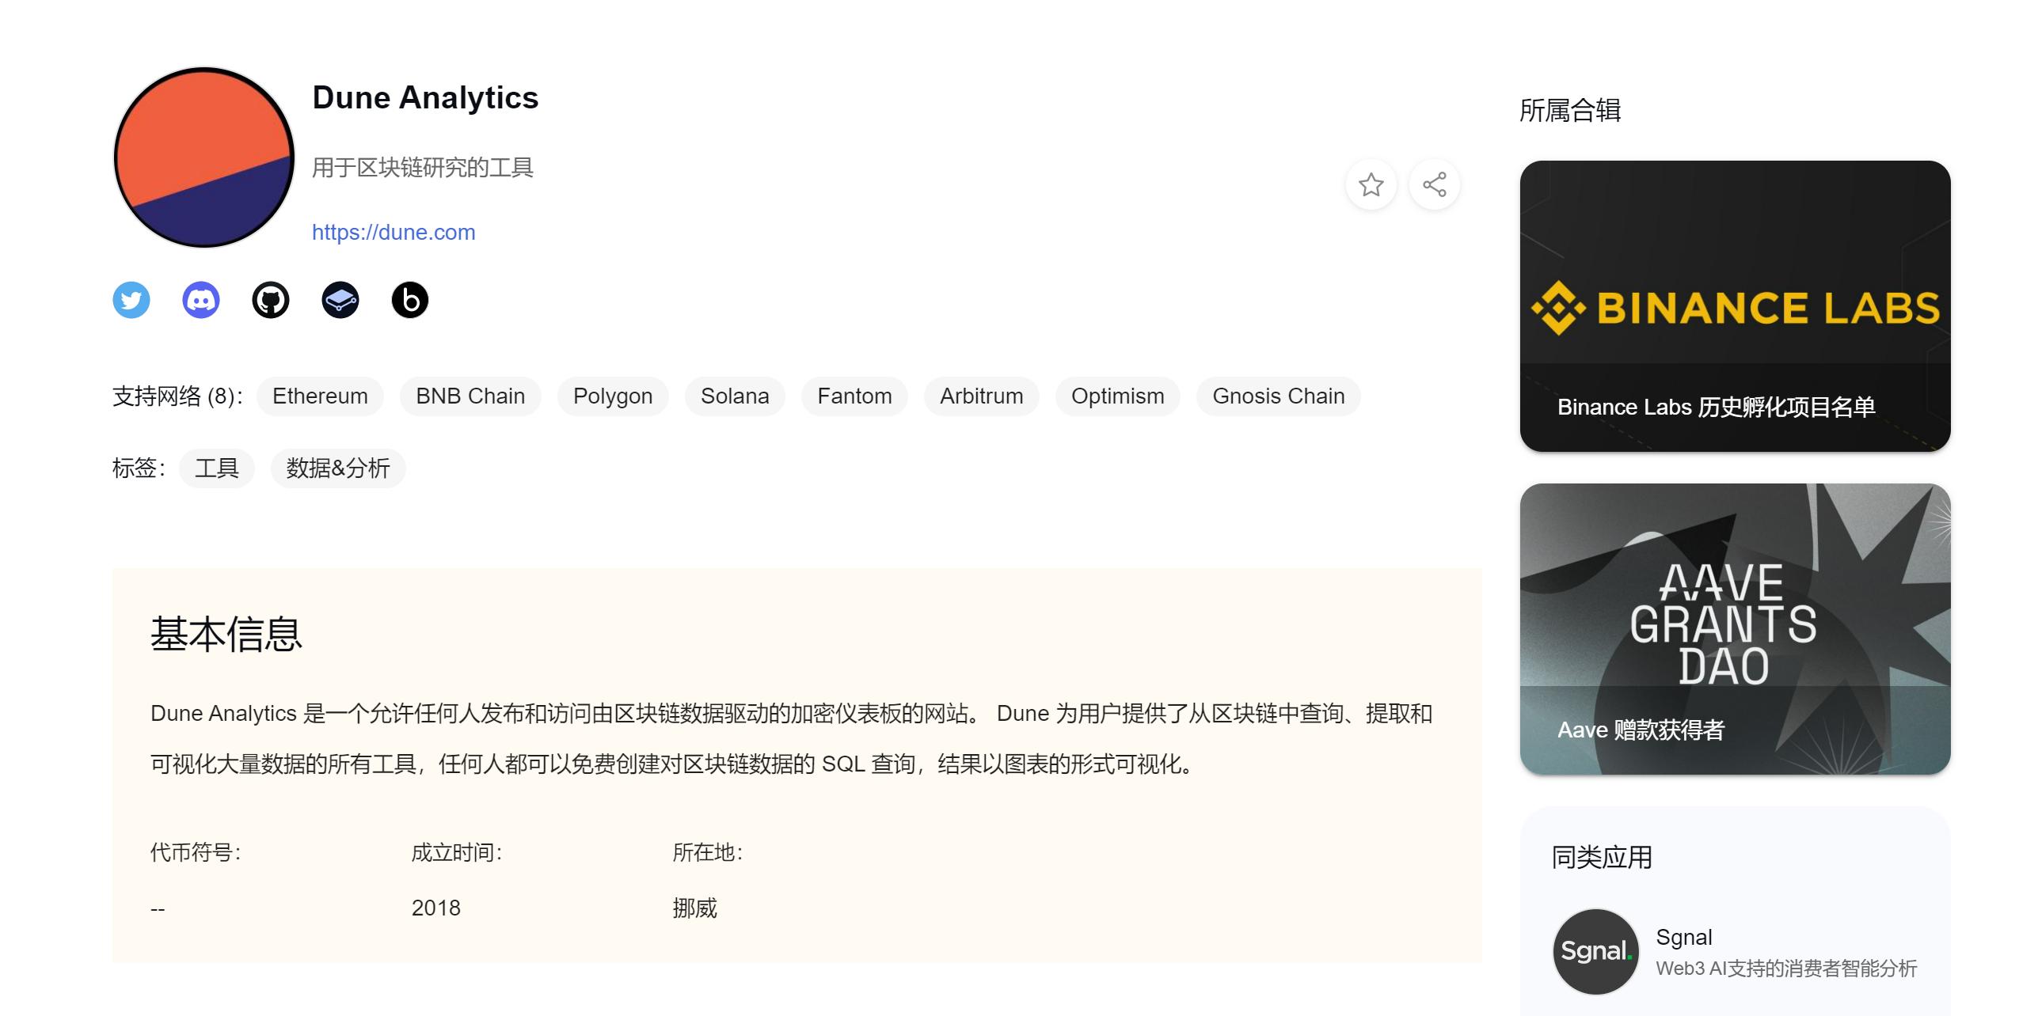Image resolution: width=2019 pixels, height=1016 pixels.
Task: Click the Solana network chip
Action: [x=734, y=396]
